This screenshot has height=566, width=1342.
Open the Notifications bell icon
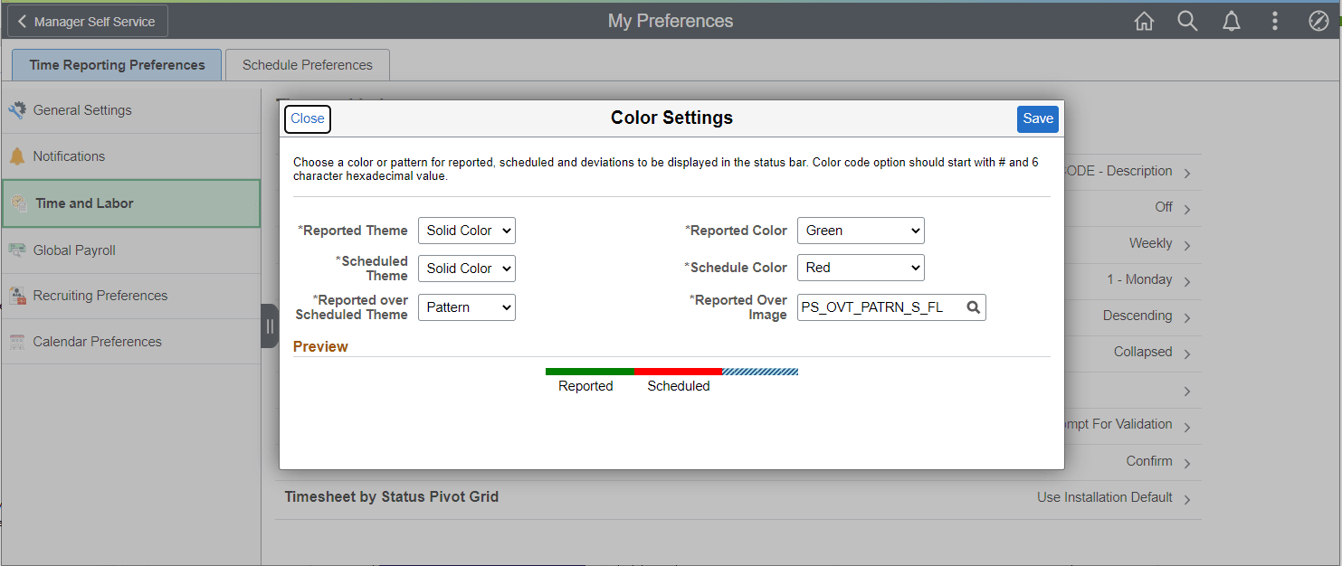(x=1232, y=20)
